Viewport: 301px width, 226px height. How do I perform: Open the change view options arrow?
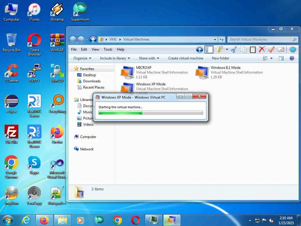[x=271, y=58]
